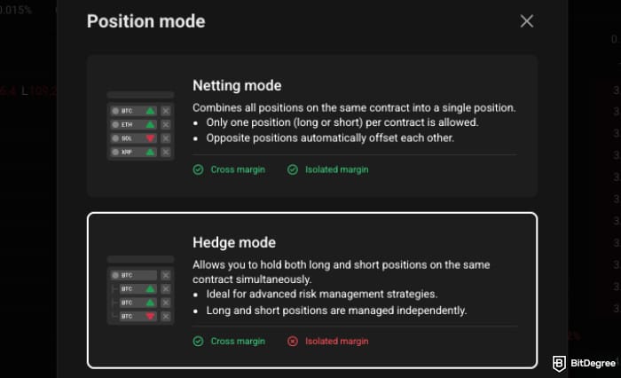This screenshot has height=378, width=621.
Task: Click the BitDegree logo watermark
Action: pos(583,364)
